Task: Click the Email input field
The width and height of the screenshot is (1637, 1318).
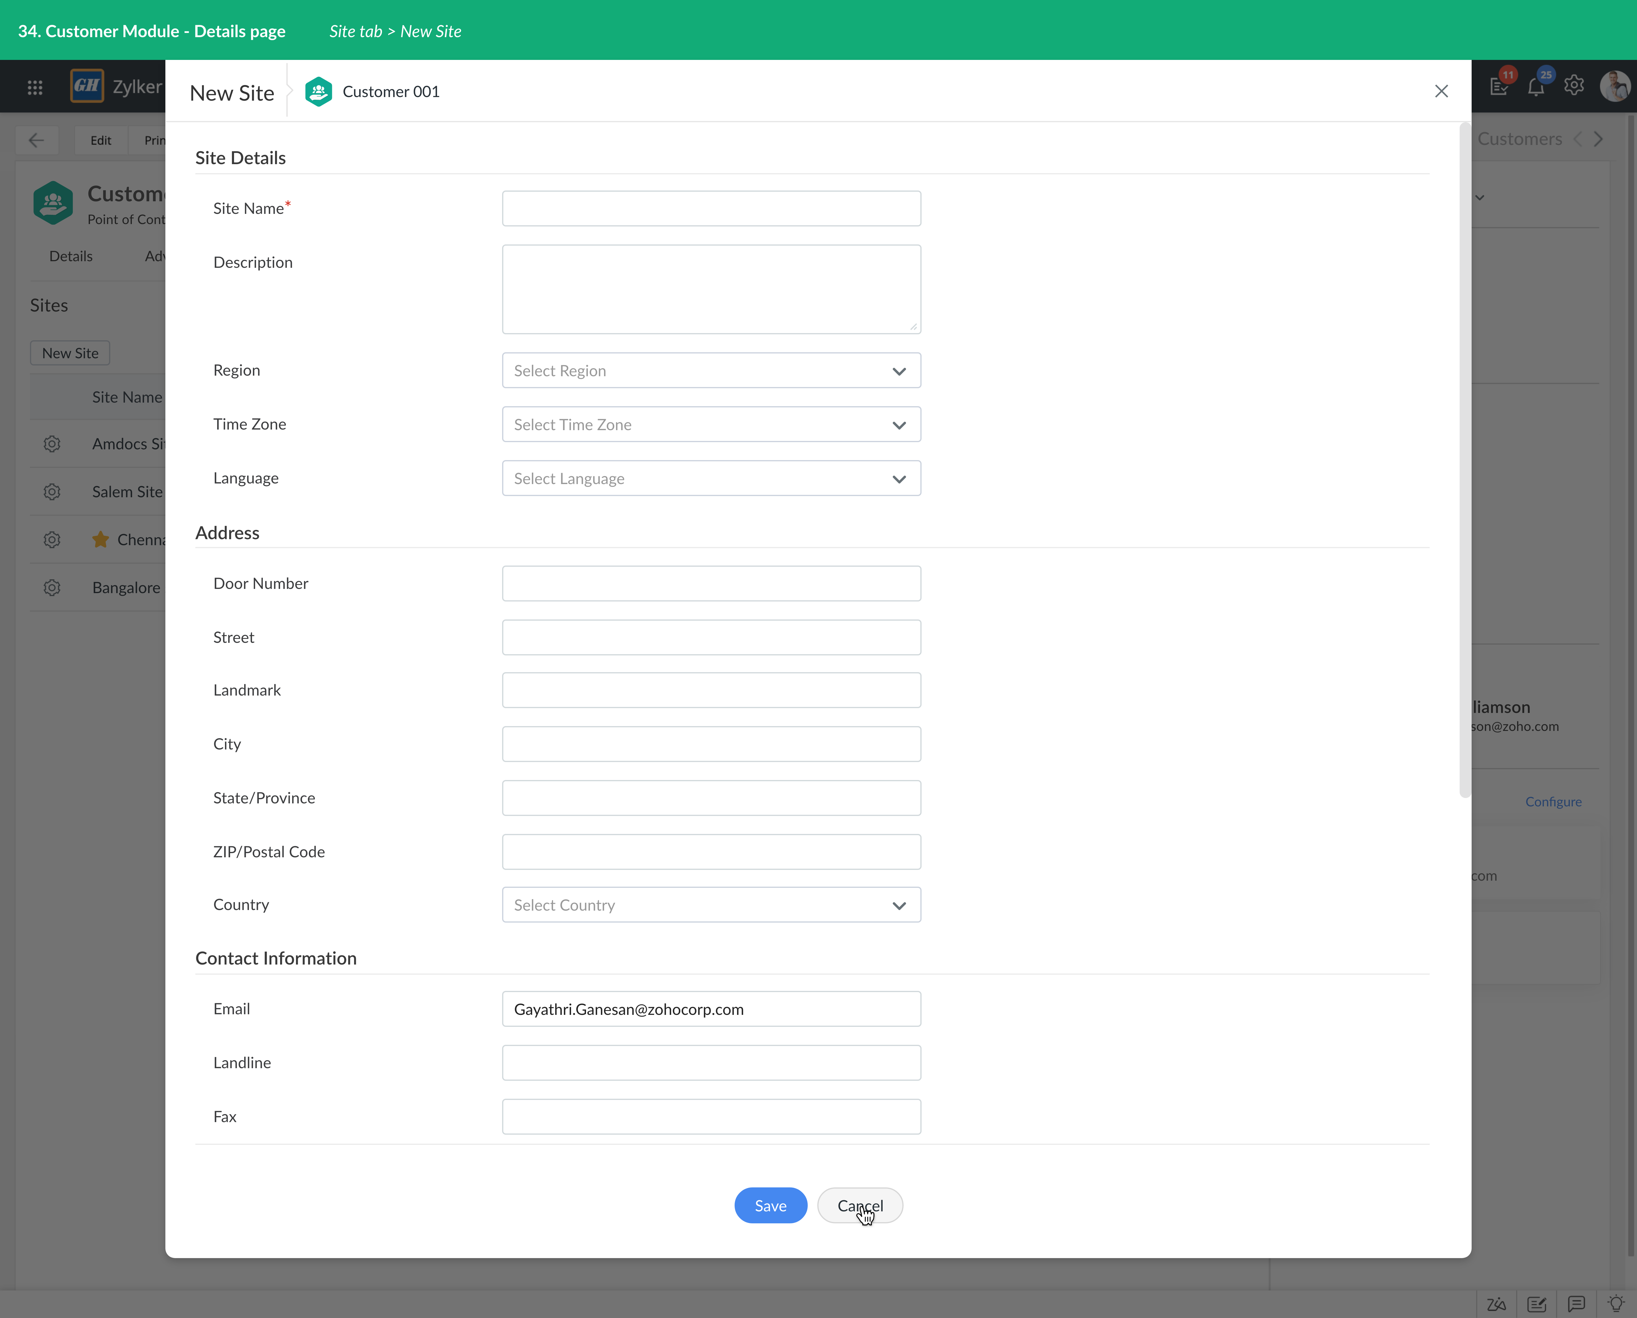Action: point(712,1009)
